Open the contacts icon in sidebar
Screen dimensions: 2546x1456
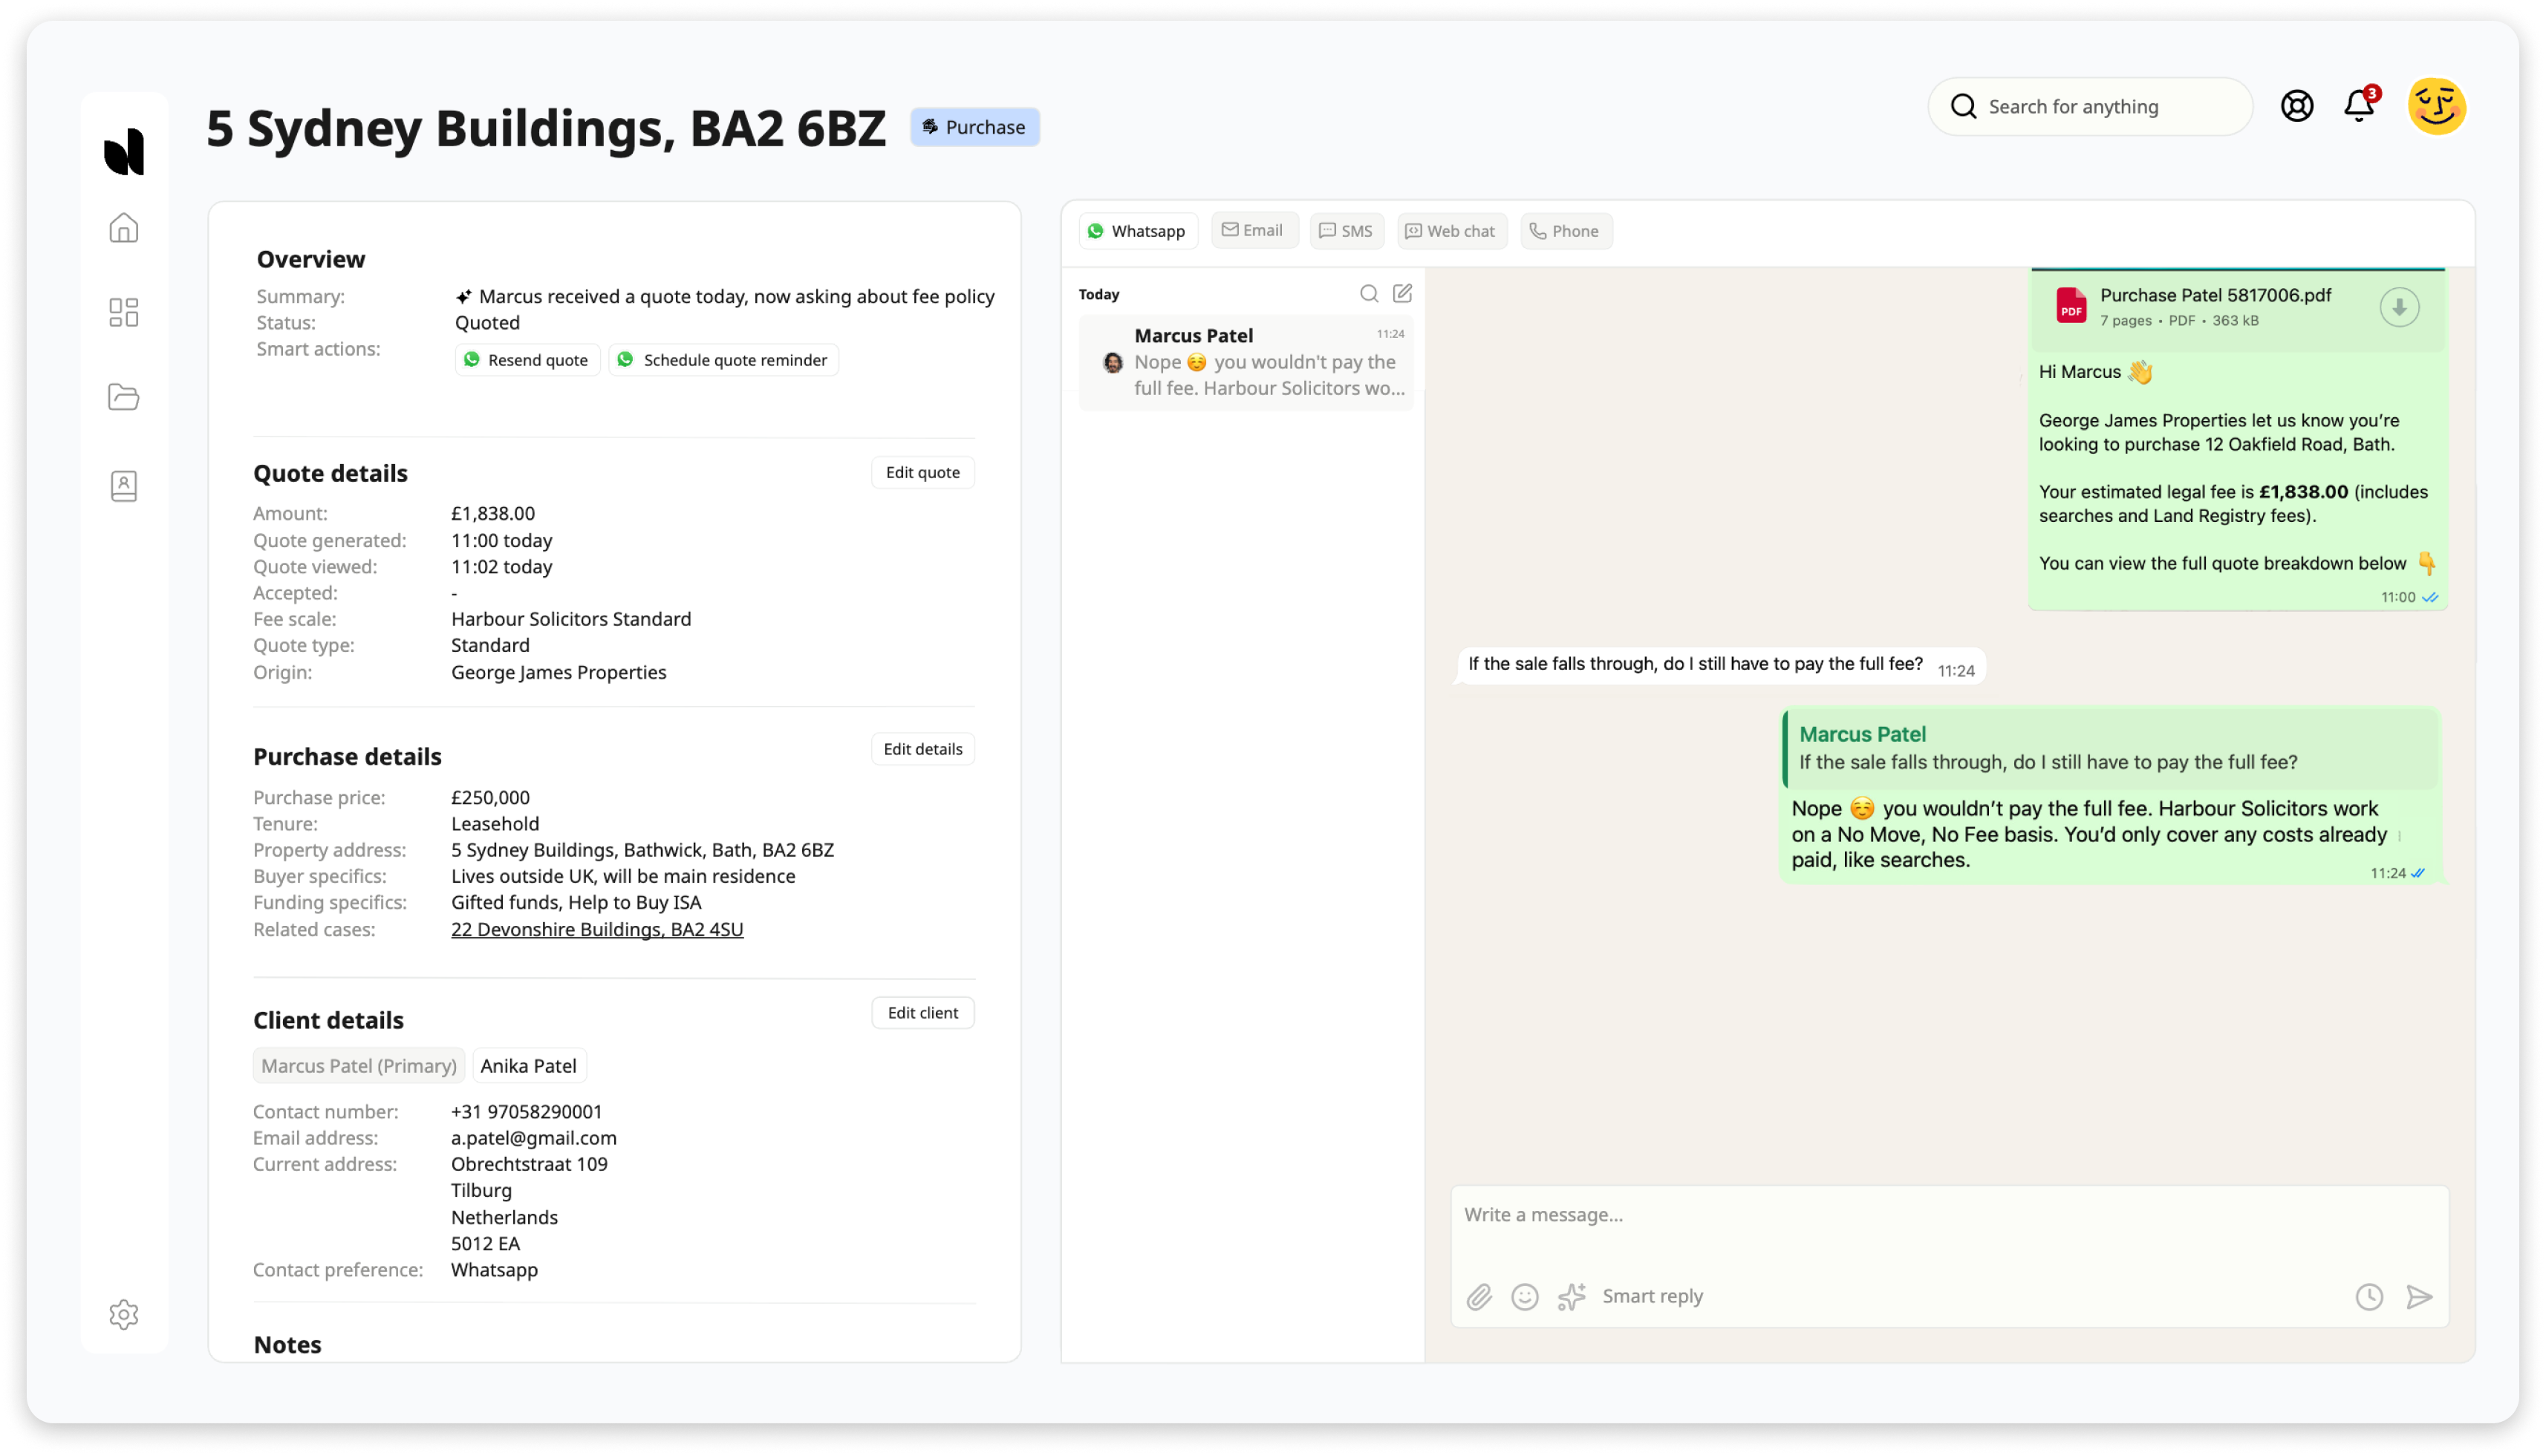pyautogui.click(x=124, y=486)
